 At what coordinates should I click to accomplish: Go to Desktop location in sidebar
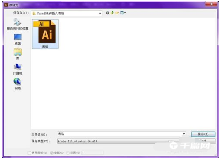coord(18,39)
